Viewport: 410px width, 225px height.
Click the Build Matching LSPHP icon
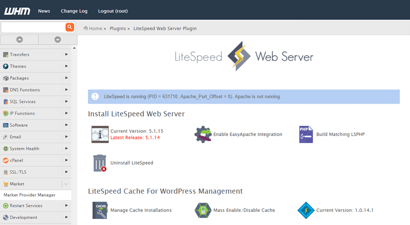coord(306,134)
